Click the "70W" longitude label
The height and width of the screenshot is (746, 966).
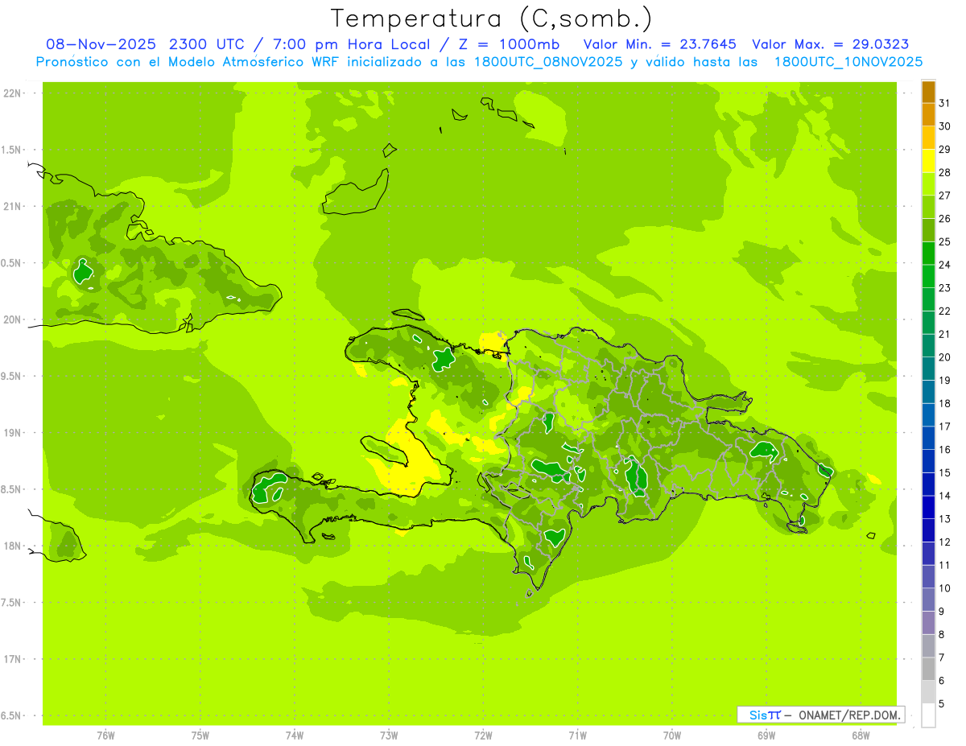pos(672,736)
